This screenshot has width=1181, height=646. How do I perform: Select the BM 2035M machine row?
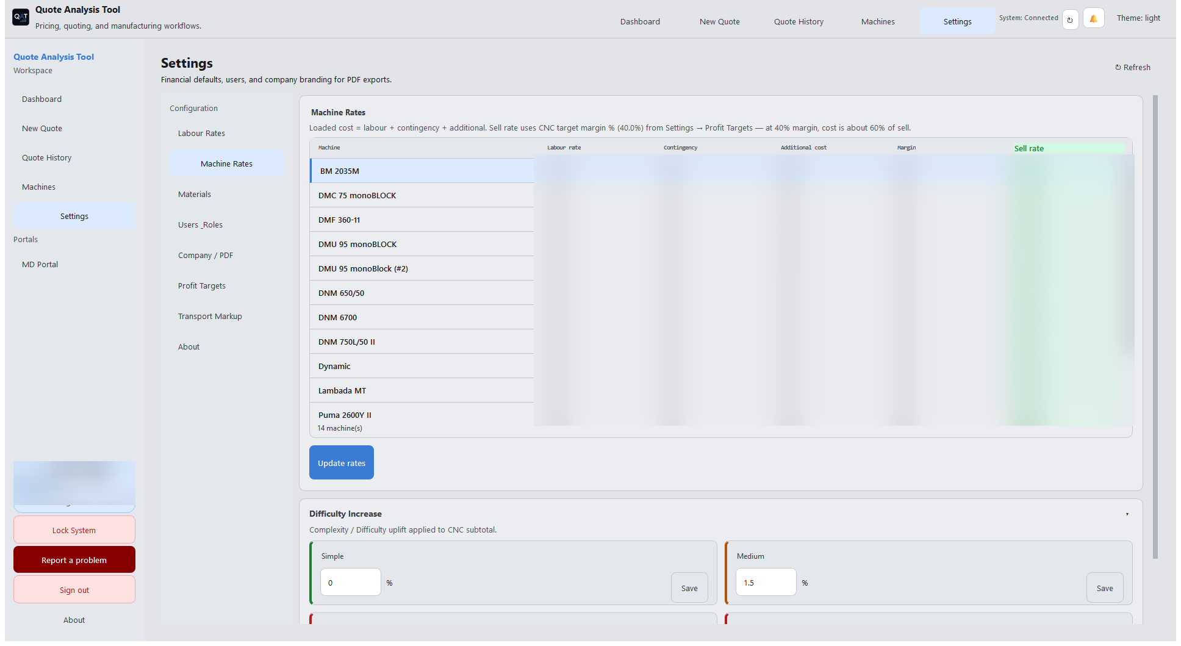click(721, 171)
